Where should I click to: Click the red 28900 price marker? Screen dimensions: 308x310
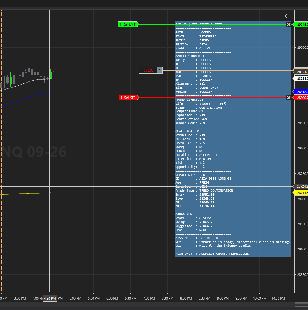301,98
